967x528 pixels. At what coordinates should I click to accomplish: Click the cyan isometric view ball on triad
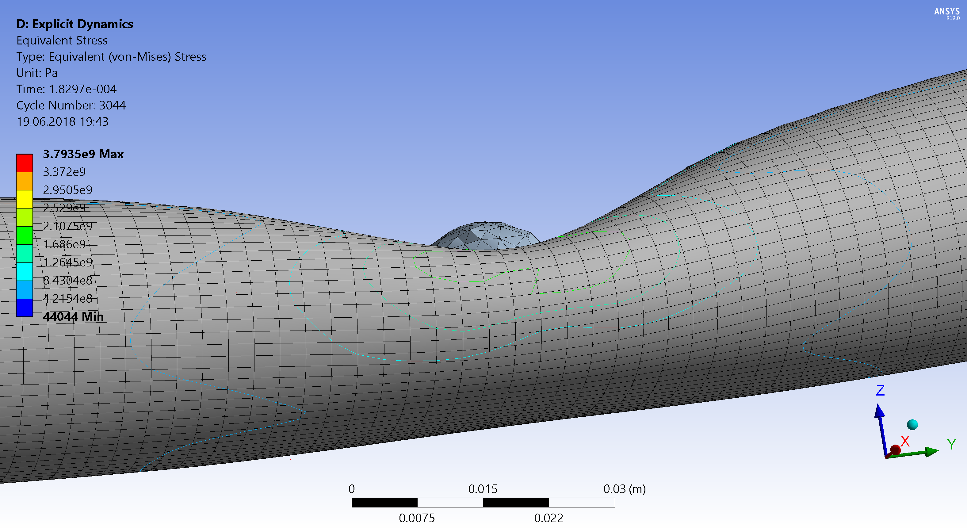pyautogui.click(x=912, y=425)
